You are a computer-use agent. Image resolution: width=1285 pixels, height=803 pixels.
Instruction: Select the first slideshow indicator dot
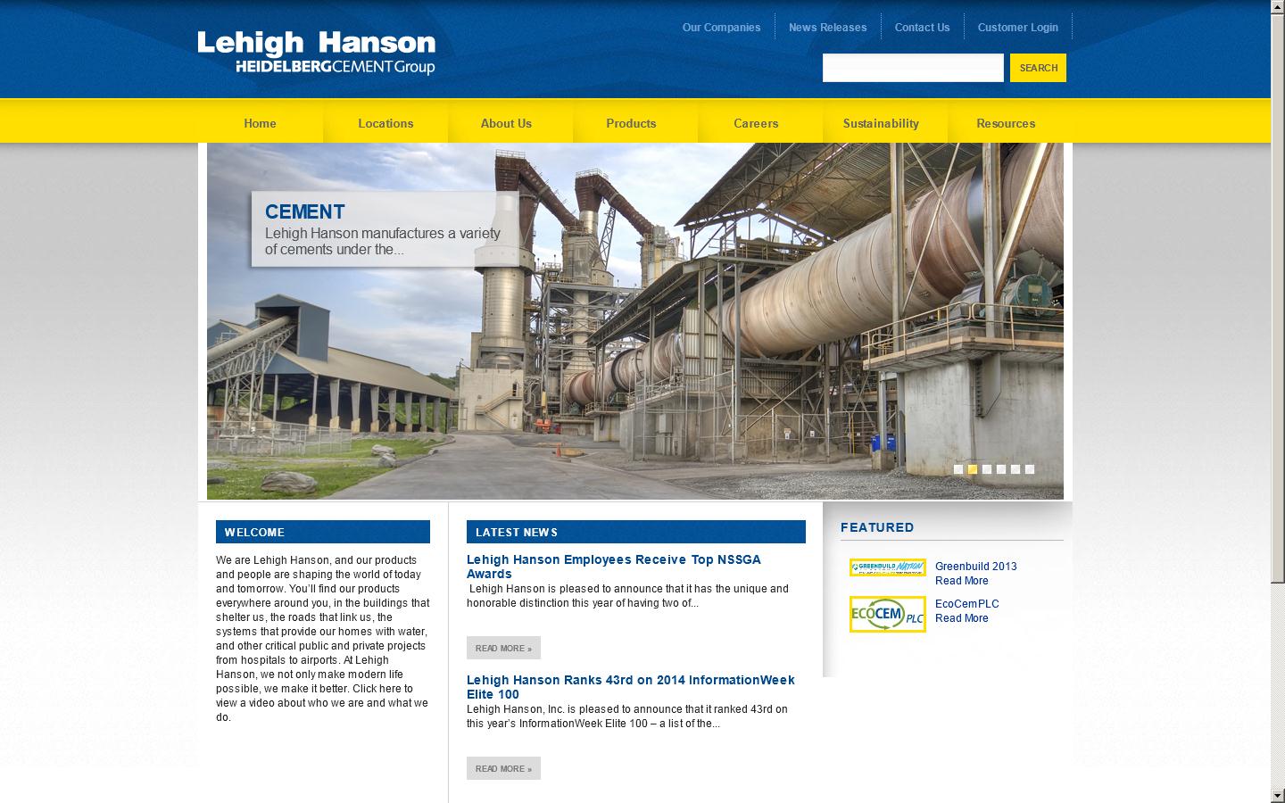click(958, 469)
